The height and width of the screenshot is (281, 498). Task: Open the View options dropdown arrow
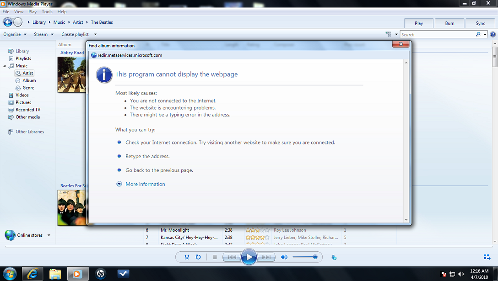pos(396,35)
